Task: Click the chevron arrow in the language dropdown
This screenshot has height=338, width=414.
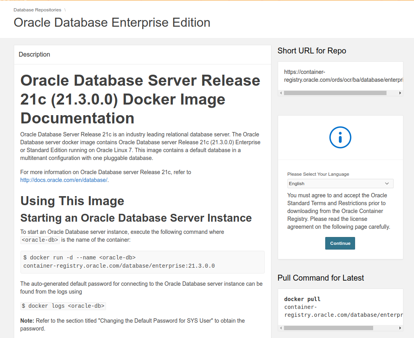Action: pos(387,184)
